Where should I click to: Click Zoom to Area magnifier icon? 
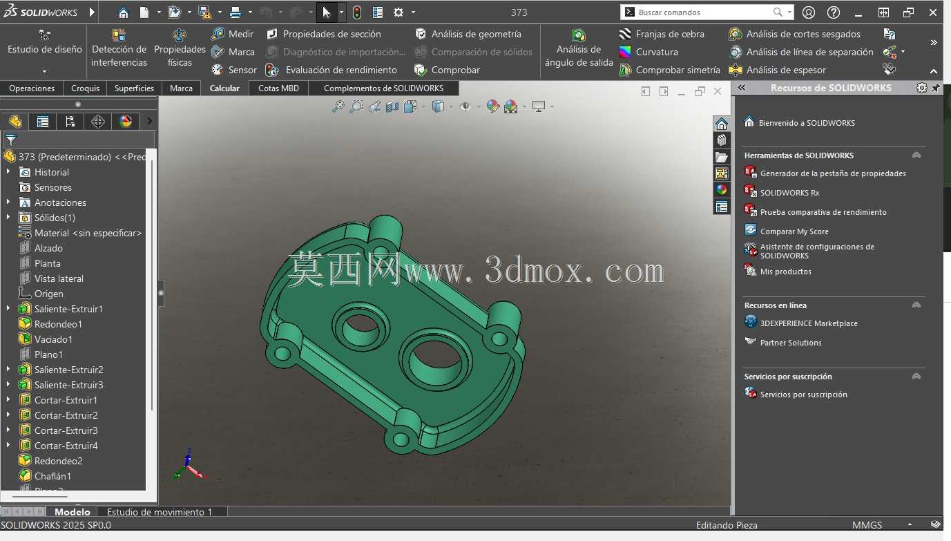click(x=356, y=106)
